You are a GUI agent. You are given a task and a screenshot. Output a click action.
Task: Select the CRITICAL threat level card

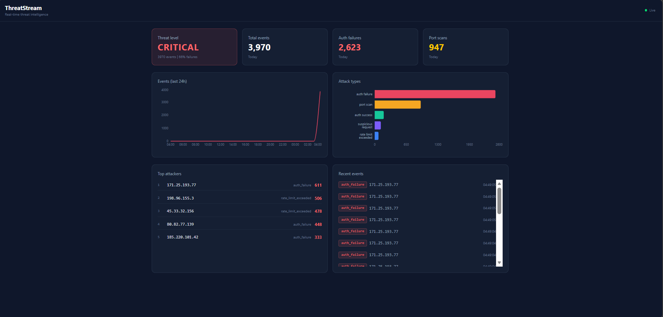(x=194, y=47)
